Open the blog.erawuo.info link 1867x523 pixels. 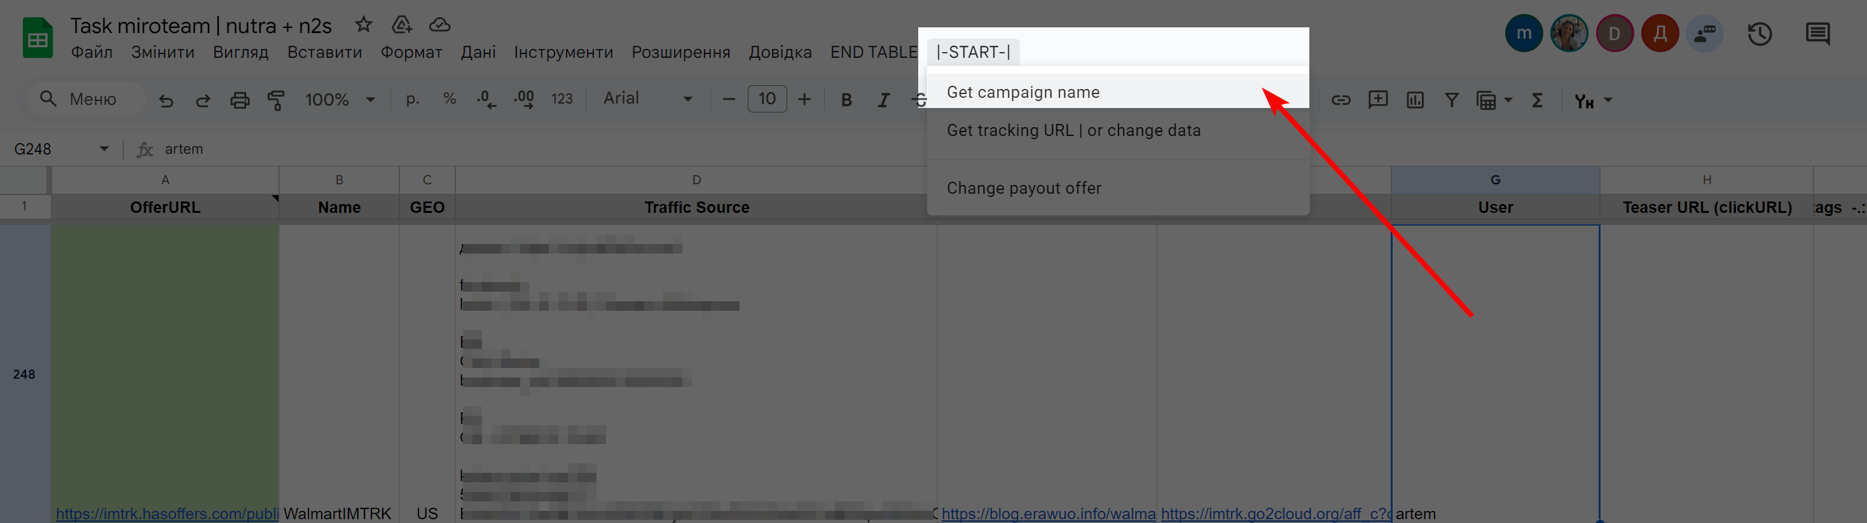(1048, 513)
